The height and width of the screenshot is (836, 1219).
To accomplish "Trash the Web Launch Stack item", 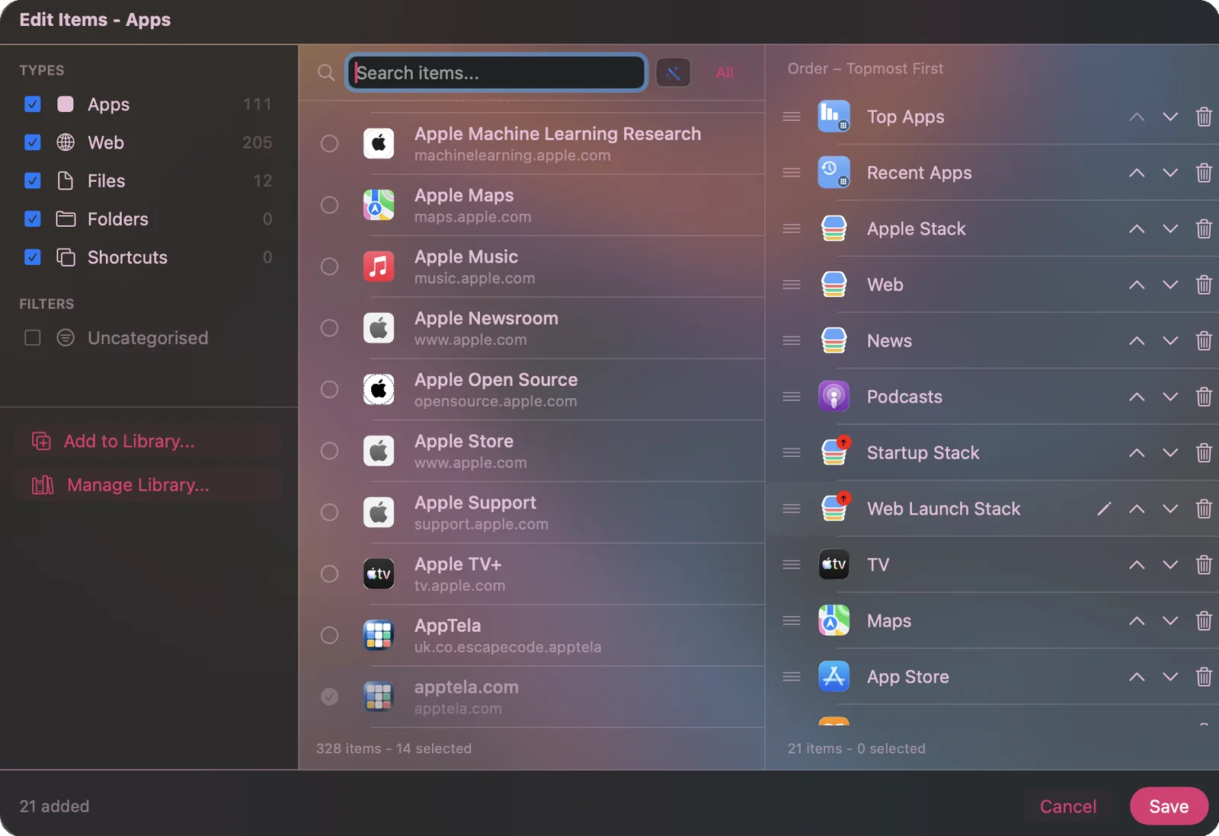I will [1204, 509].
